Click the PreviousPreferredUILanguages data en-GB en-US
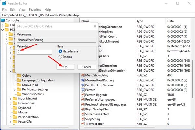195x130 pixels. click(x=176, y=104)
